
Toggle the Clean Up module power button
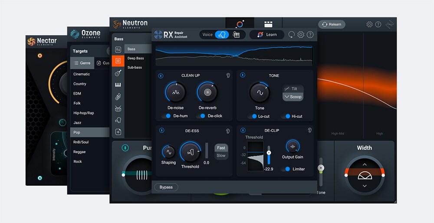click(x=161, y=75)
